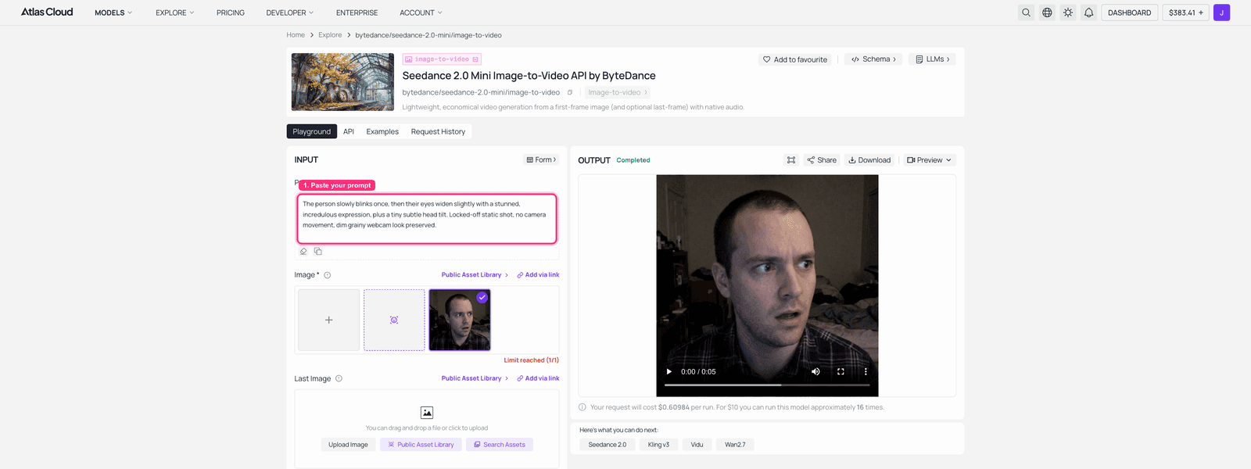This screenshot has width=1251, height=469.
Task: Click the expand frame icon in output toolbar
Action: point(791,160)
